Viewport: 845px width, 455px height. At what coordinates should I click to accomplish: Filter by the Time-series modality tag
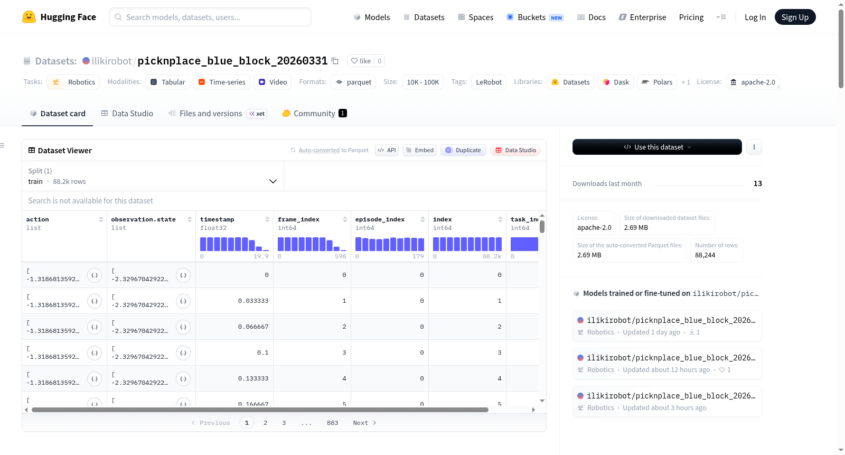(222, 82)
